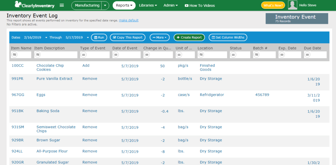Click the Location filter input

tap(212, 55)
